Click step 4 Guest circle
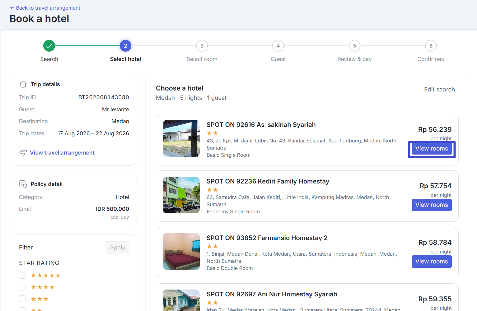The width and height of the screenshot is (477, 311). tap(278, 46)
